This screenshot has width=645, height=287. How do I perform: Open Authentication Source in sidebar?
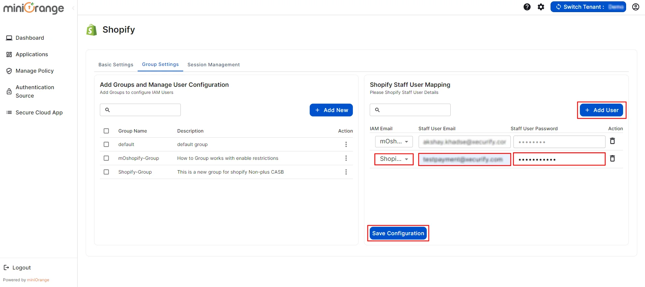[x=35, y=92]
